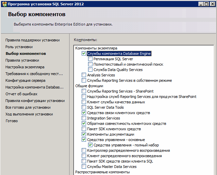Check Служба Data Quality Services checkbox
Screen dimensions: 217x175
pos(90,70)
